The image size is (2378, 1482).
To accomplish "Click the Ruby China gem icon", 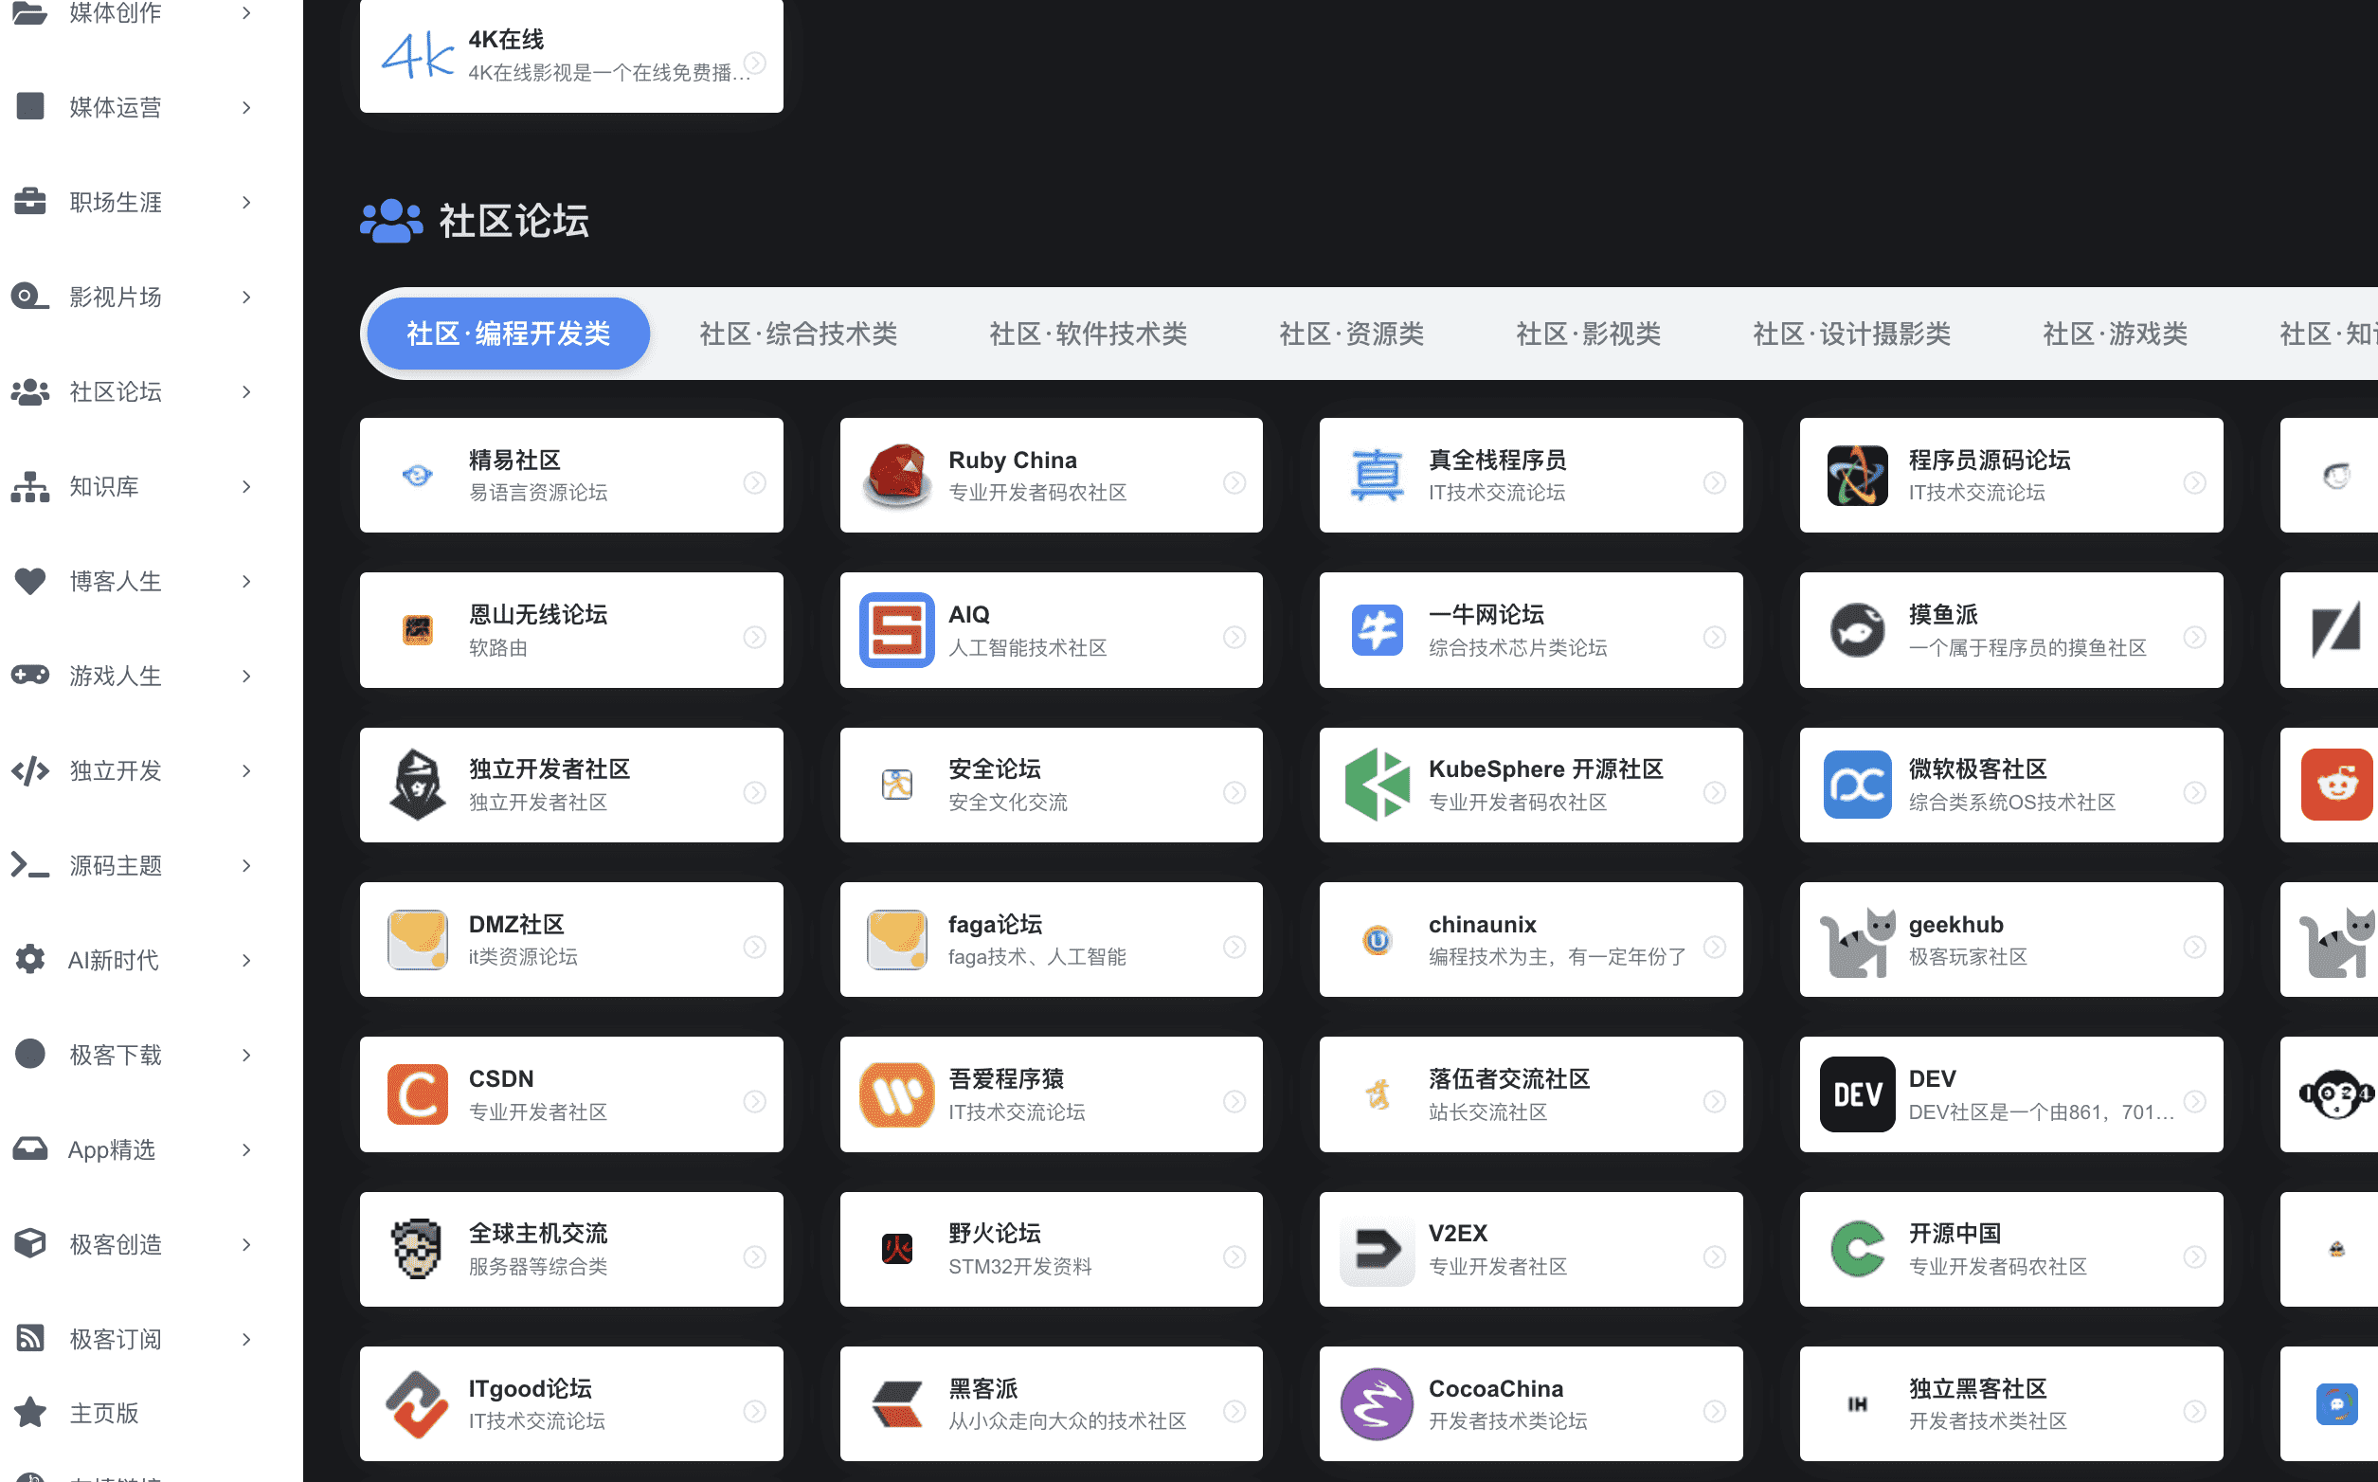I will pos(895,476).
